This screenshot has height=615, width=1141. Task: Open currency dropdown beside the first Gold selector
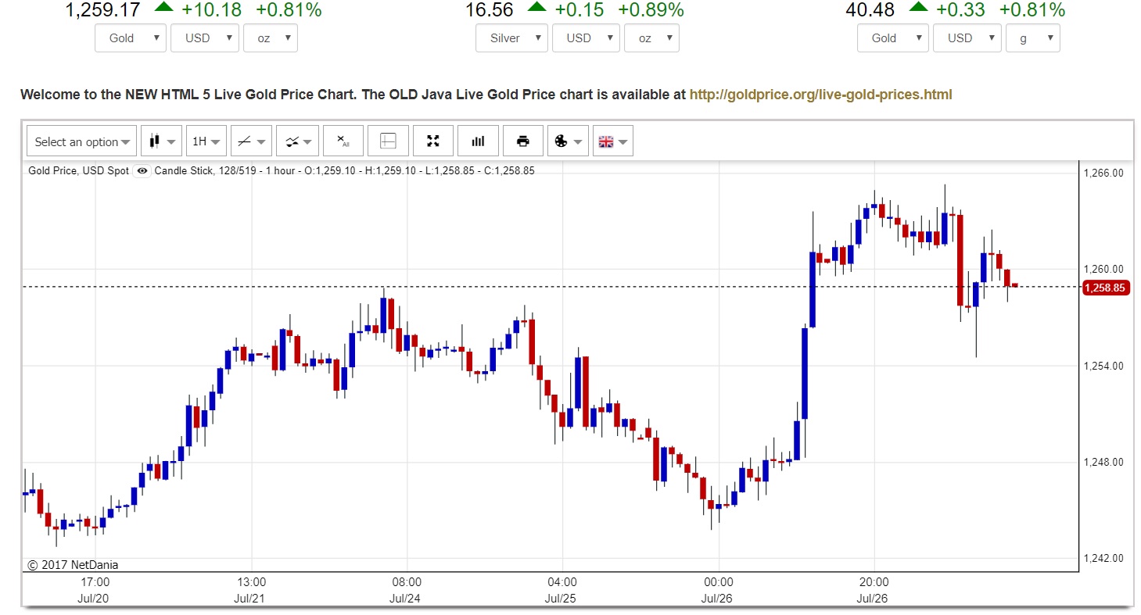[x=206, y=38]
